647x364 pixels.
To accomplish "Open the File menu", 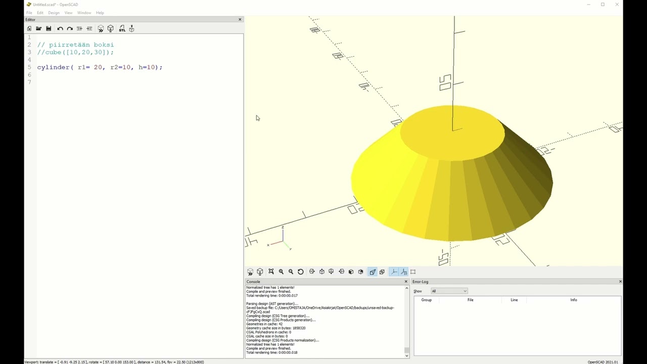I will point(29,13).
